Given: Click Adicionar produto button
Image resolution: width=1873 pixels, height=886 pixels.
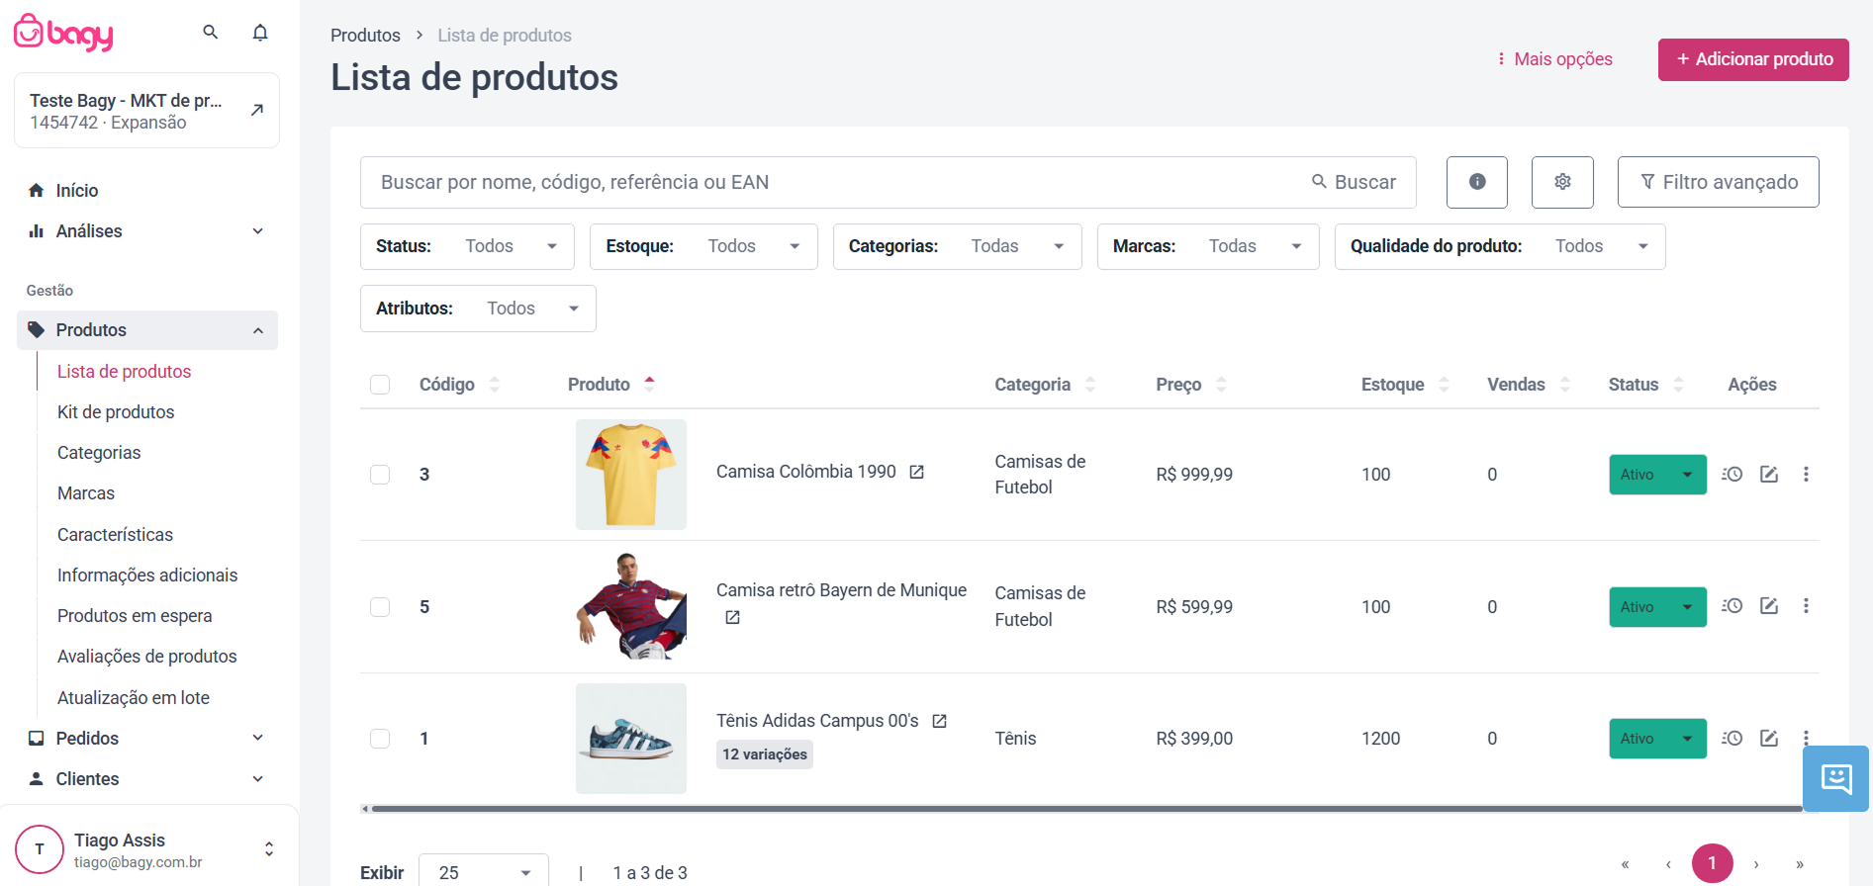Looking at the screenshot, I should [1753, 59].
